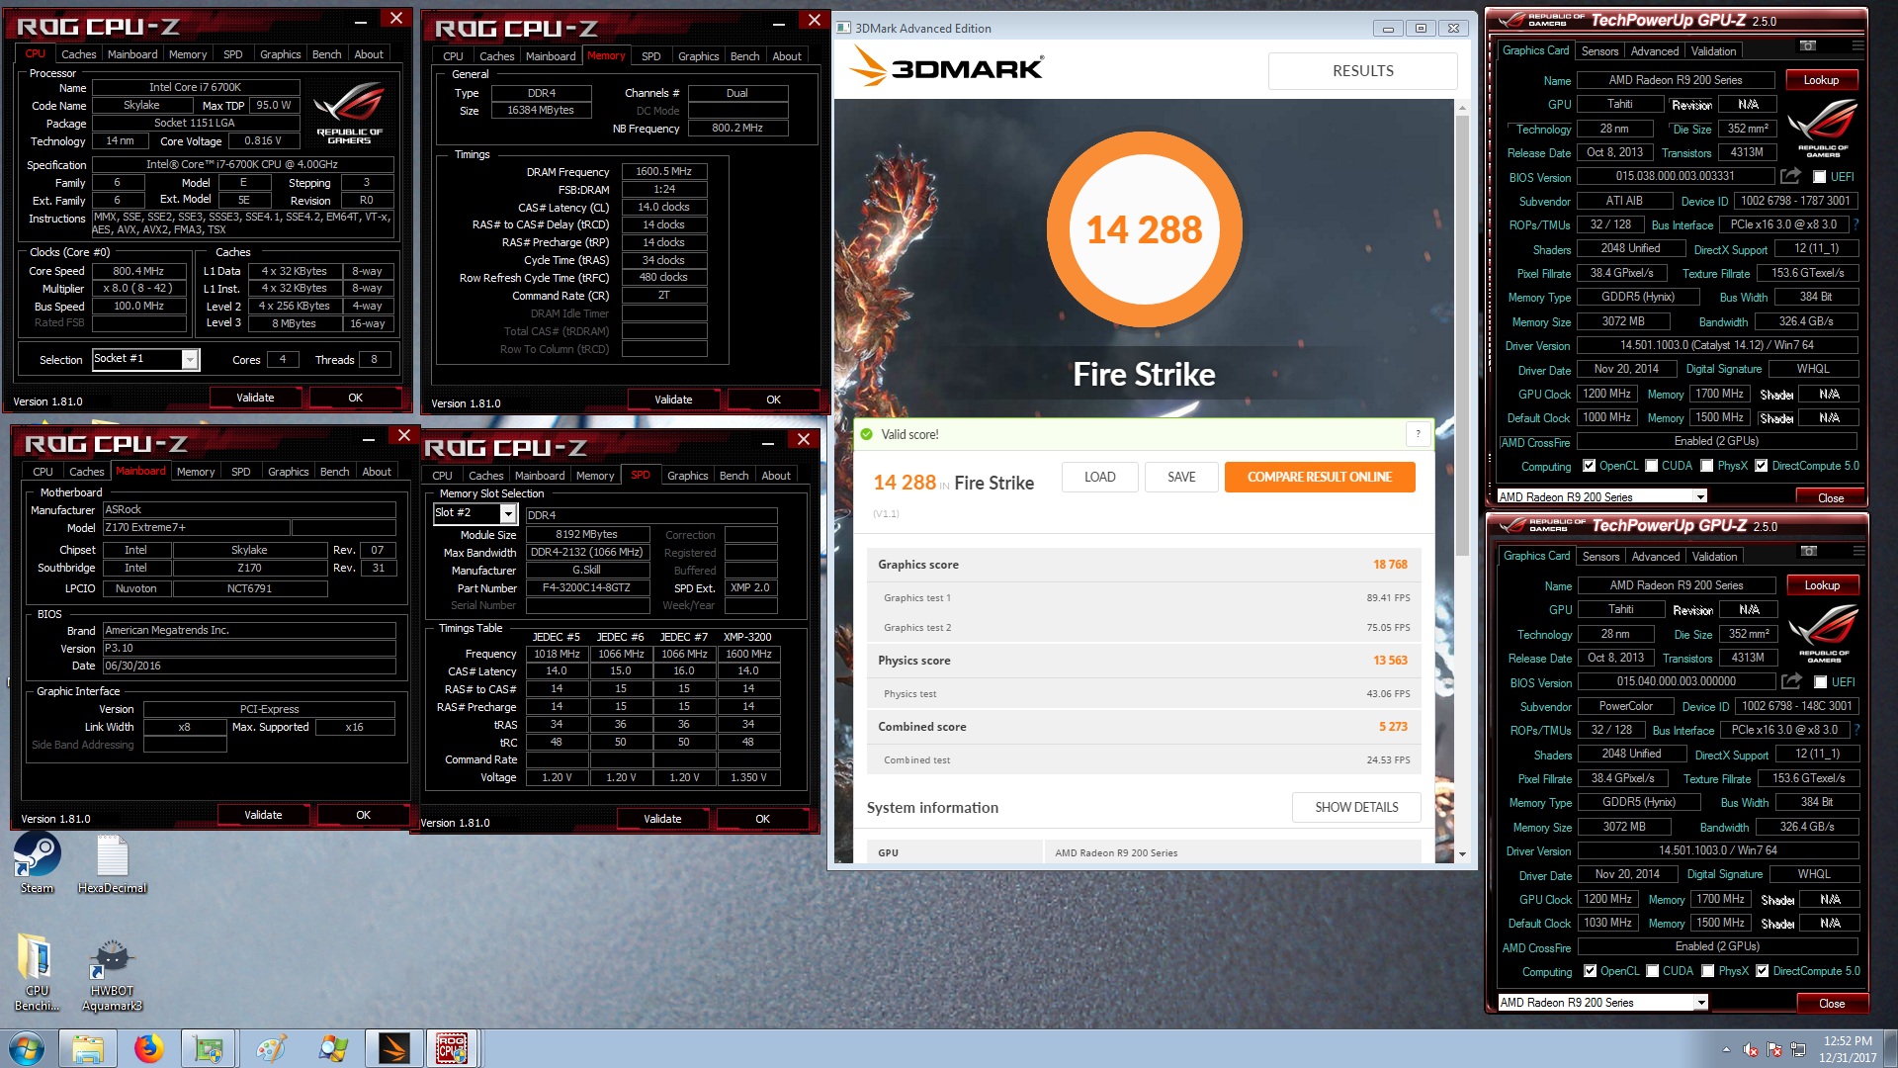The image size is (1898, 1068).
Task: Click Lookup button in top GPU-Z window
Action: pyautogui.click(x=1821, y=80)
